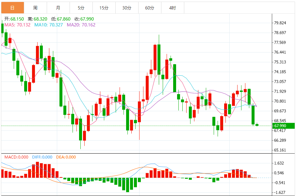Image resolution: width=297 pixels, height=196 pixels.
Task: Click the MA20: 70.162 indicator label
Action: click(x=81, y=25)
